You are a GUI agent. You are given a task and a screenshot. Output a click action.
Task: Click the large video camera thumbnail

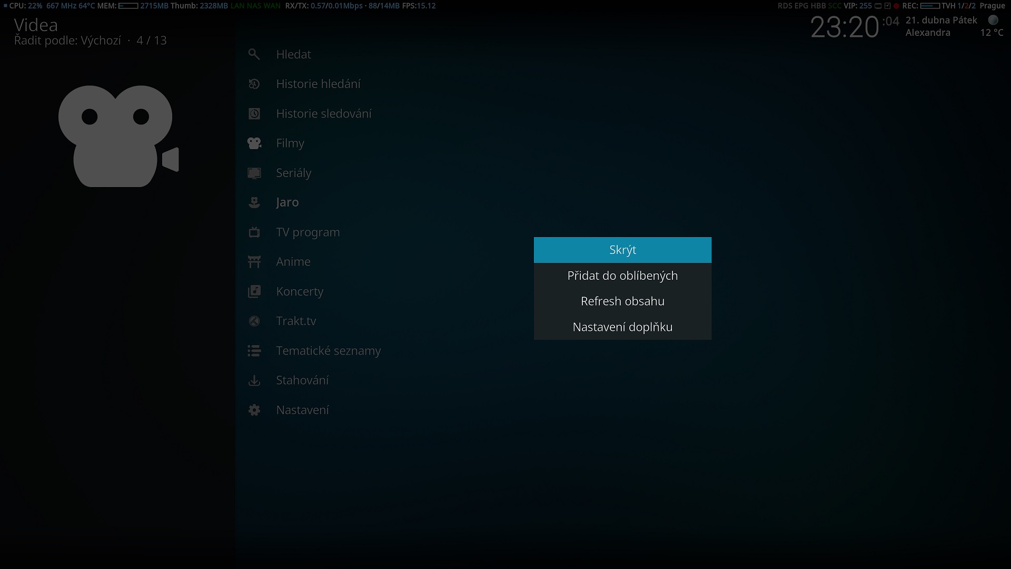tap(118, 136)
